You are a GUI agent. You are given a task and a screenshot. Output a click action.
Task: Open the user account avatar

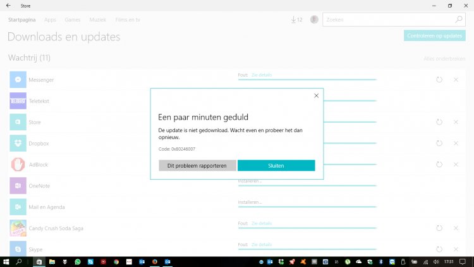314,20
